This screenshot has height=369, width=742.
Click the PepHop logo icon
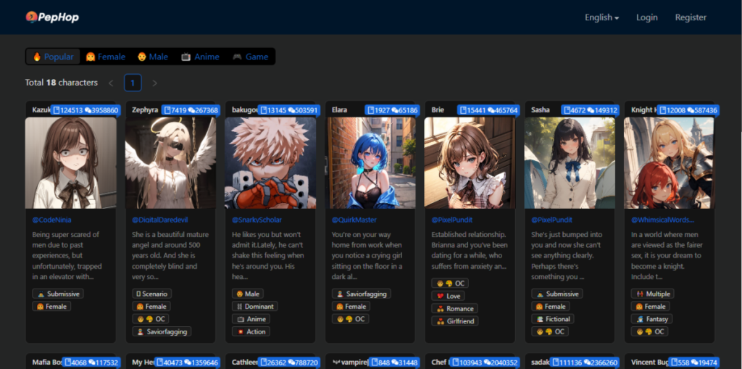click(31, 17)
